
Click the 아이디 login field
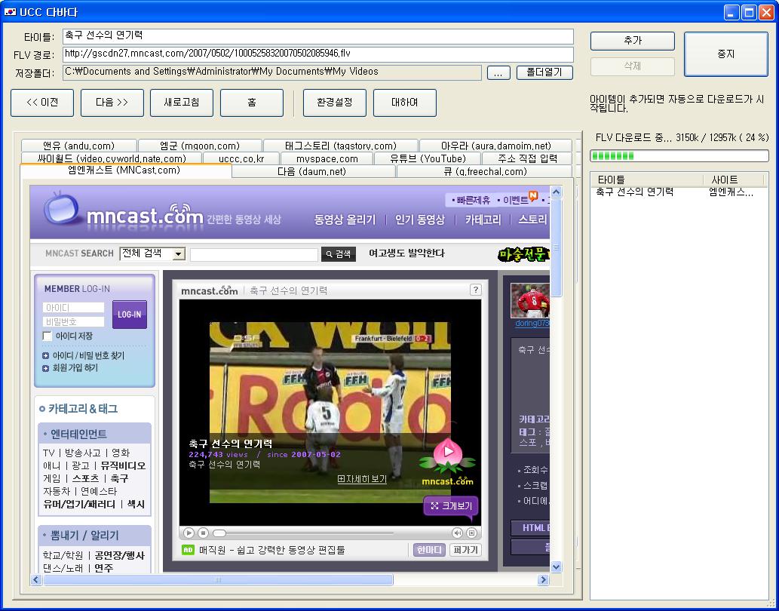pyautogui.click(x=74, y=308)
